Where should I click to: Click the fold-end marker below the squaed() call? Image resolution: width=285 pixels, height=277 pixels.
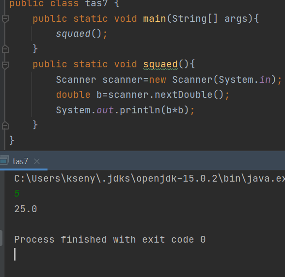(5, 49)
